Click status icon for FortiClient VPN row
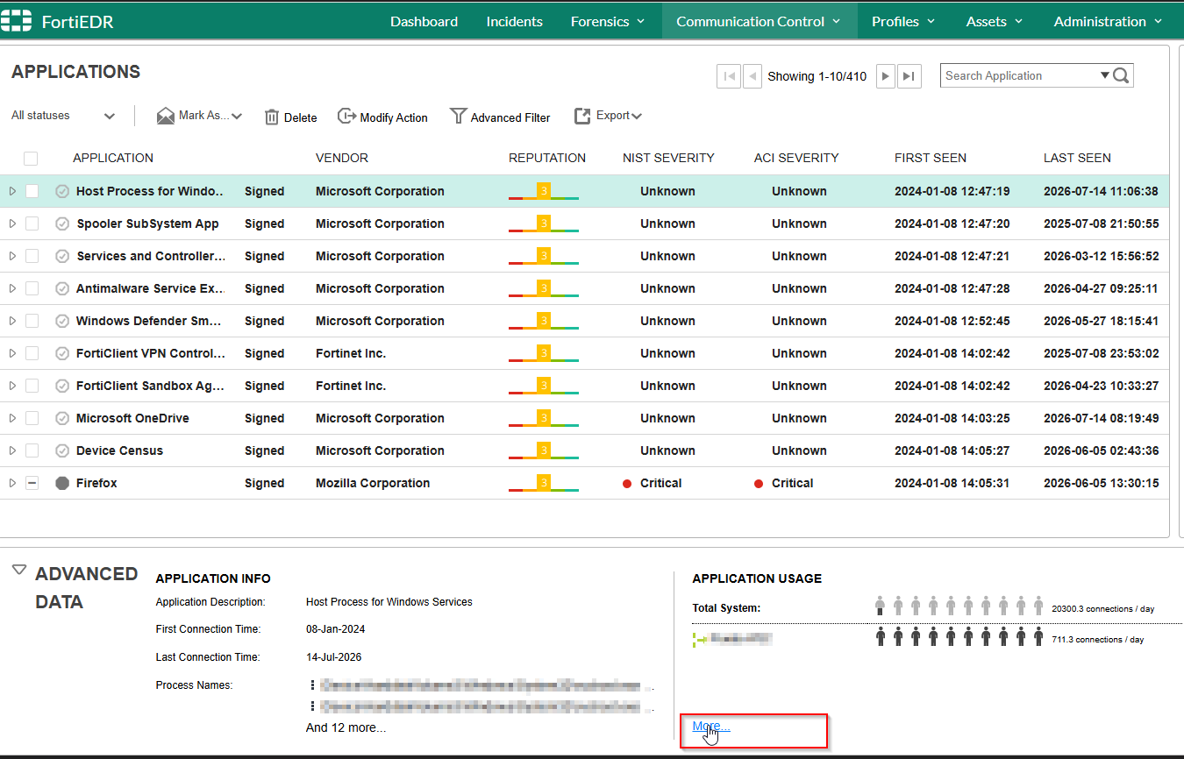The image size is (1184, 759). point(62,353)
